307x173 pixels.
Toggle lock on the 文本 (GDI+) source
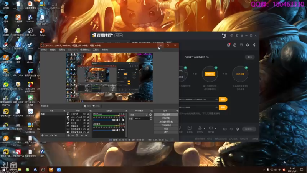click(x=88, y=120)
